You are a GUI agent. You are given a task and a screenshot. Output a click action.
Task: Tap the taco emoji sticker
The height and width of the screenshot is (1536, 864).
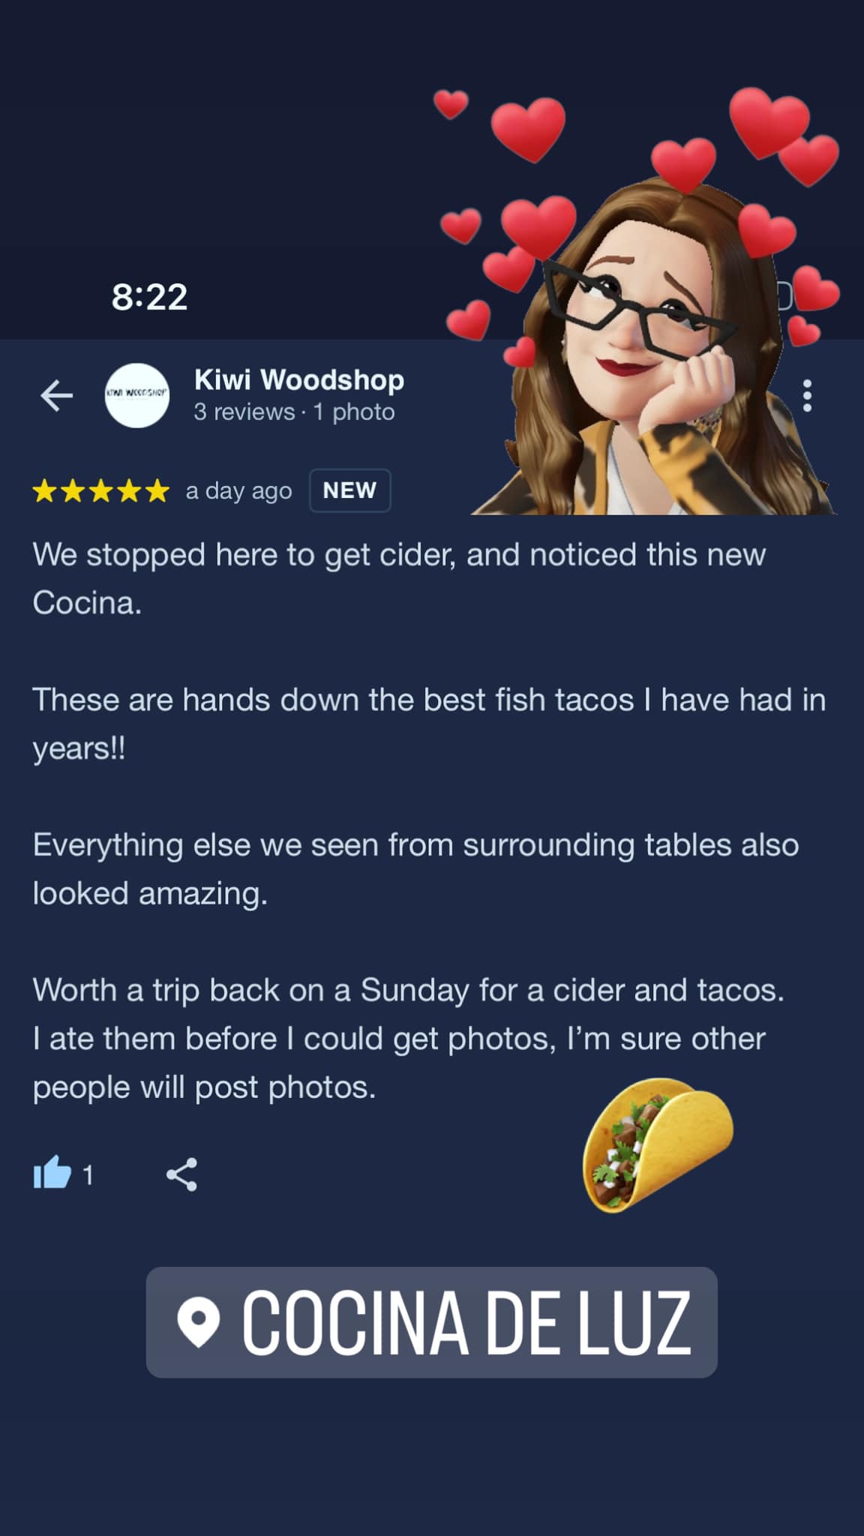[x=658, y=1144]
